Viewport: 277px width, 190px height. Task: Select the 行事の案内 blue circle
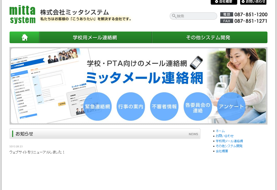[131, 106]
